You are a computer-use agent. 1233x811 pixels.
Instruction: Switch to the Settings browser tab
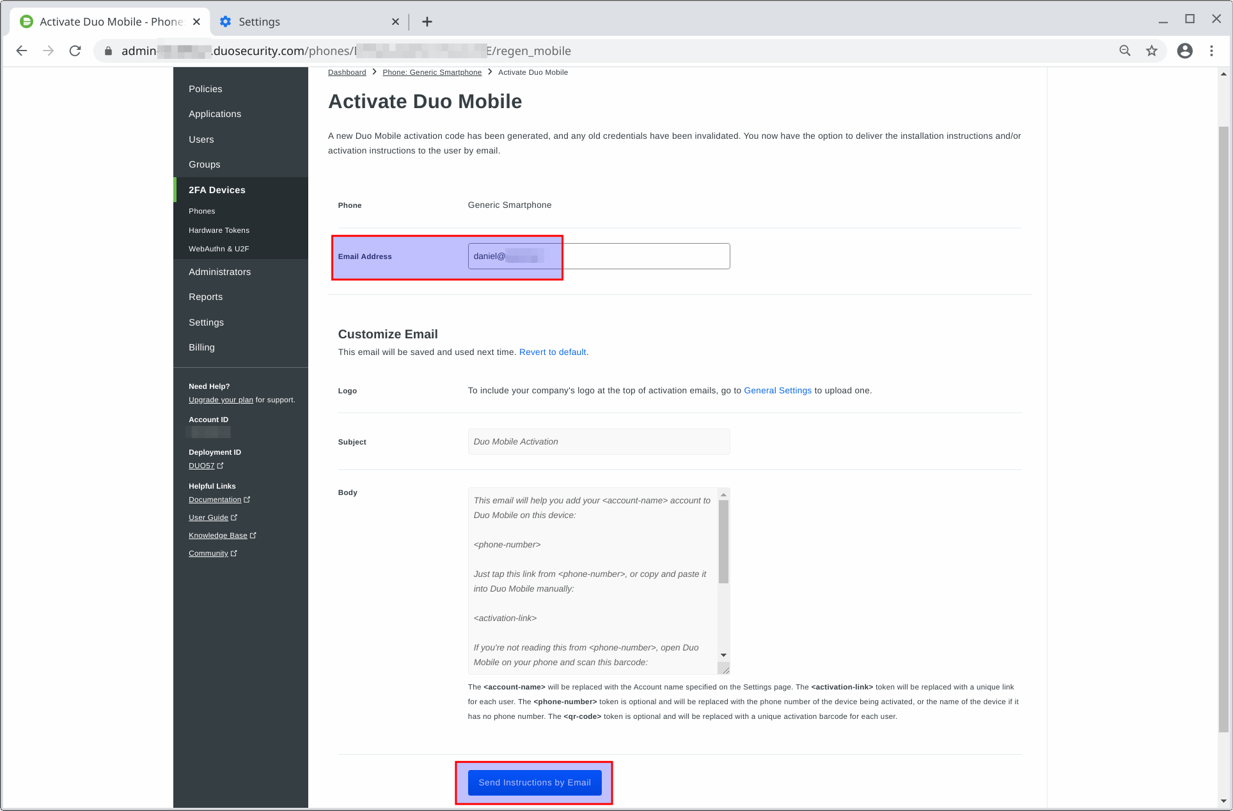click(301, 22)
